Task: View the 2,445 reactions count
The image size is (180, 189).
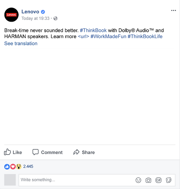Action: click(x=28, y=166)
